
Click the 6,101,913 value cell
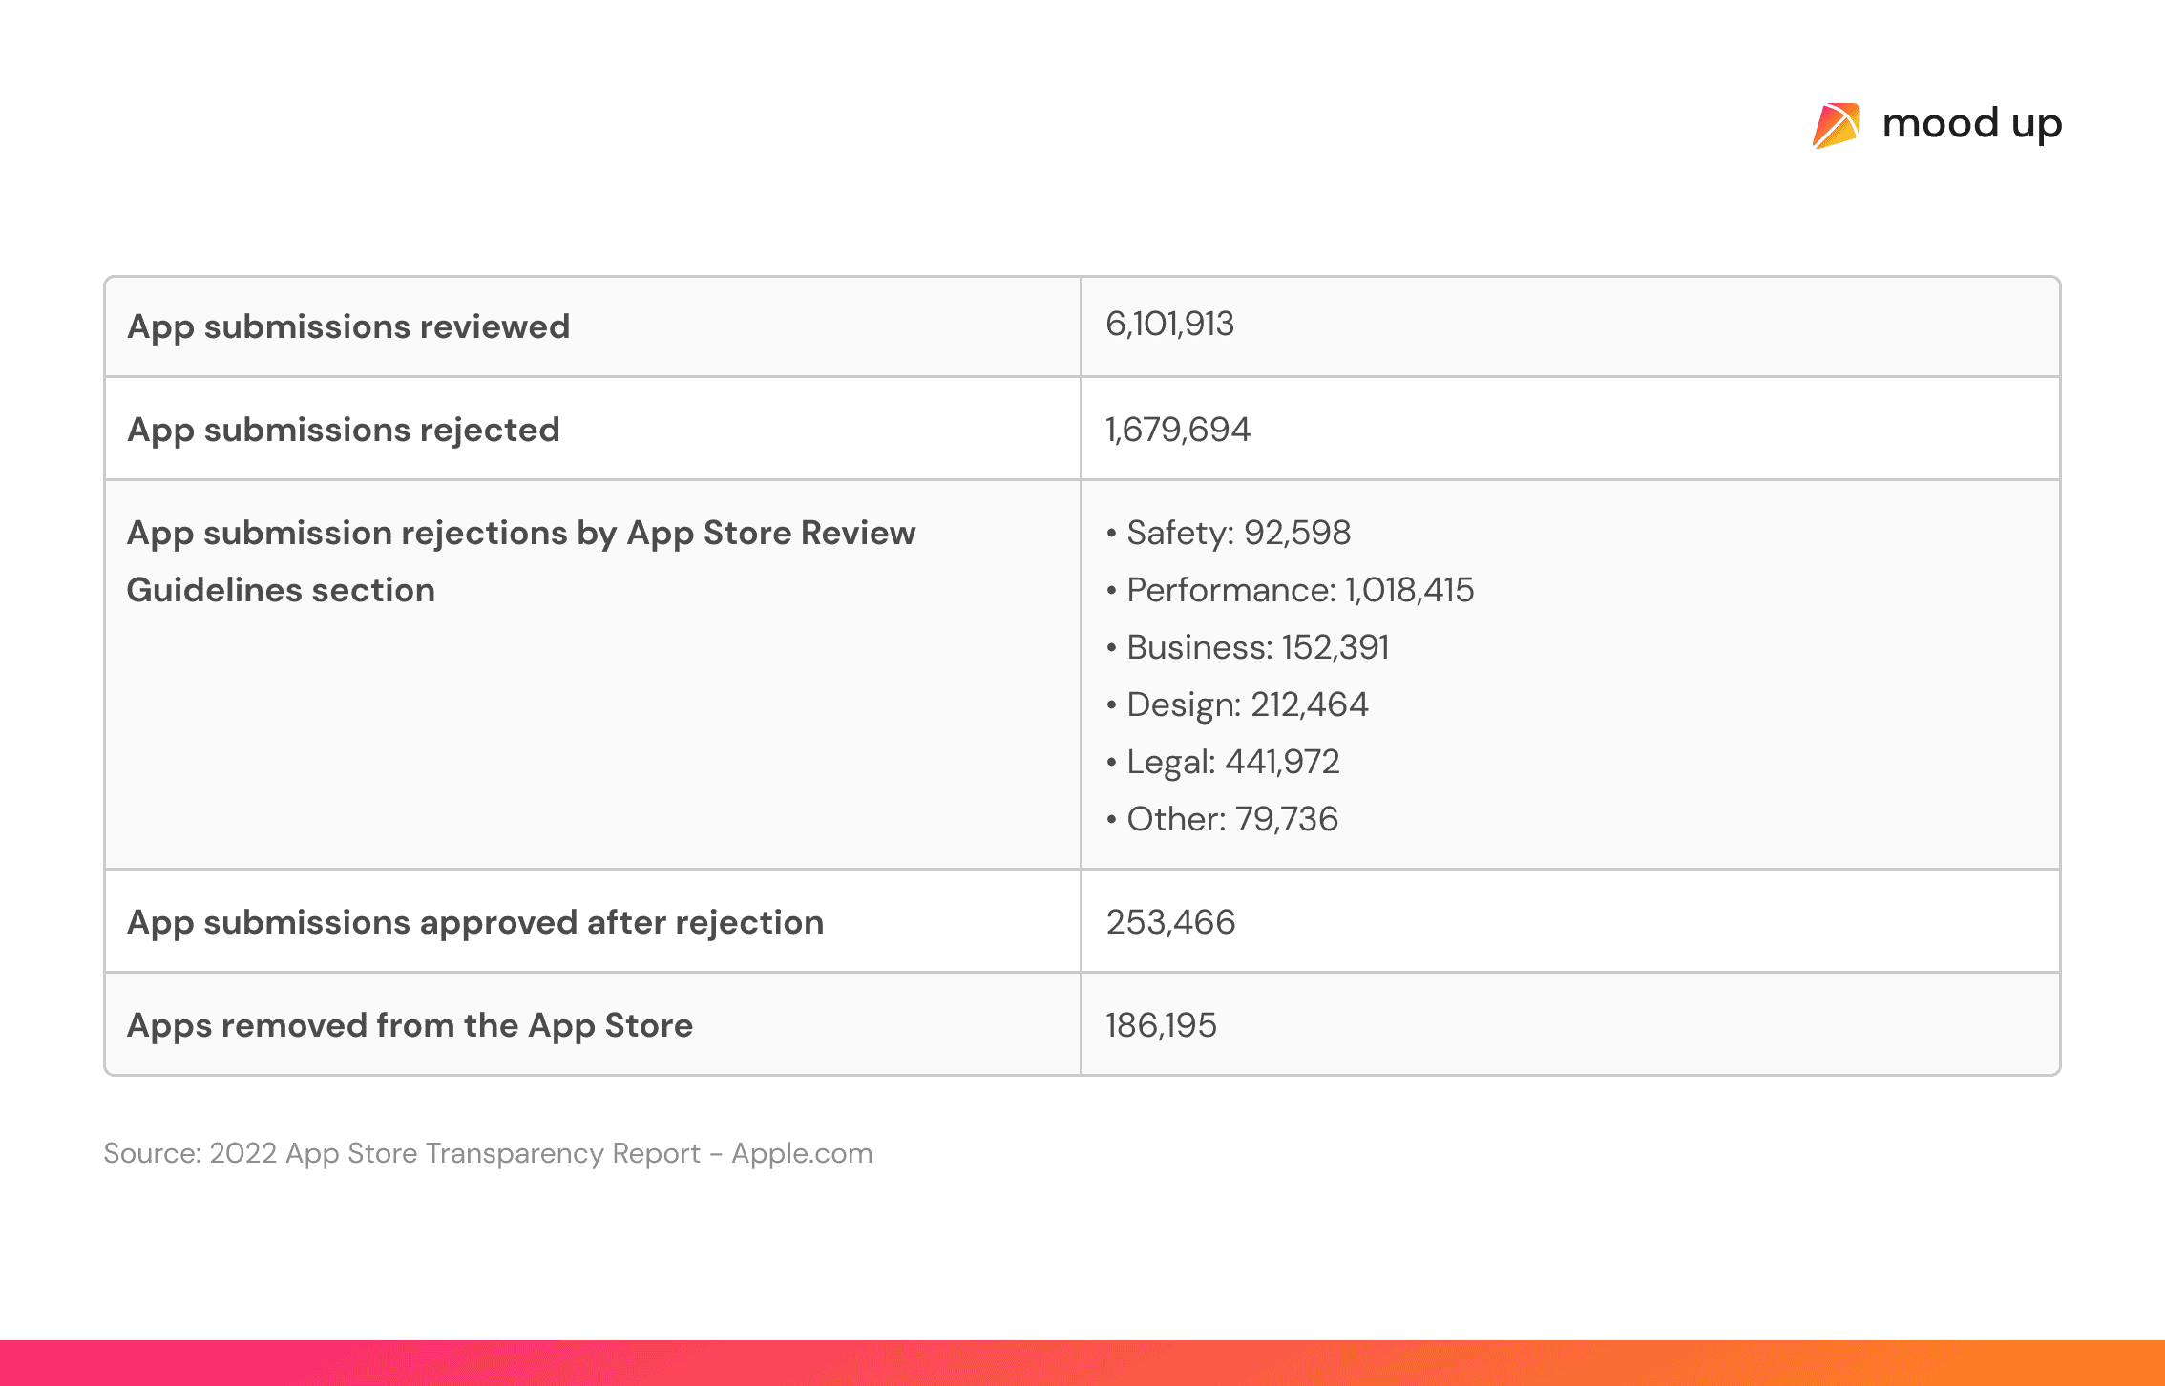pos(1169,325)
